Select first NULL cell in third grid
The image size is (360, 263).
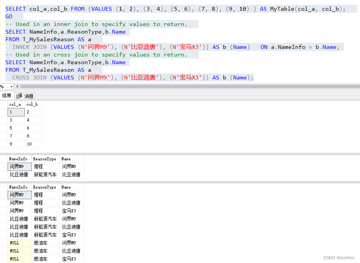19,243
